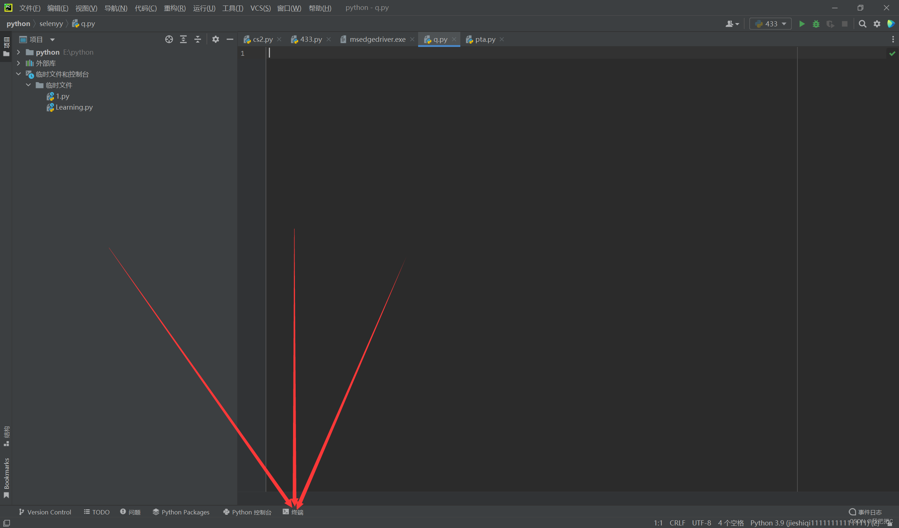This screenshot has height=528, width=899.
Task: Open the 帮助(H) menu
Action: click(x=320, y=8)
